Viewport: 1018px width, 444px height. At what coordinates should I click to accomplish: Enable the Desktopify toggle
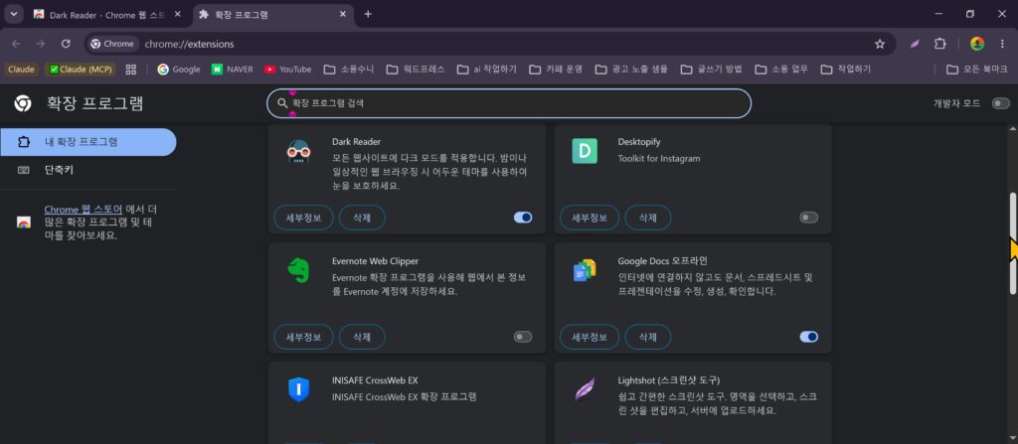click(x=809, y=218)
